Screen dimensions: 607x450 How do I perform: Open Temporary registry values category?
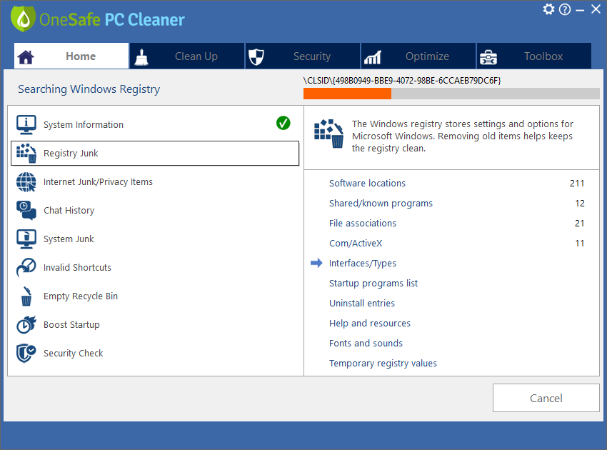383,364
